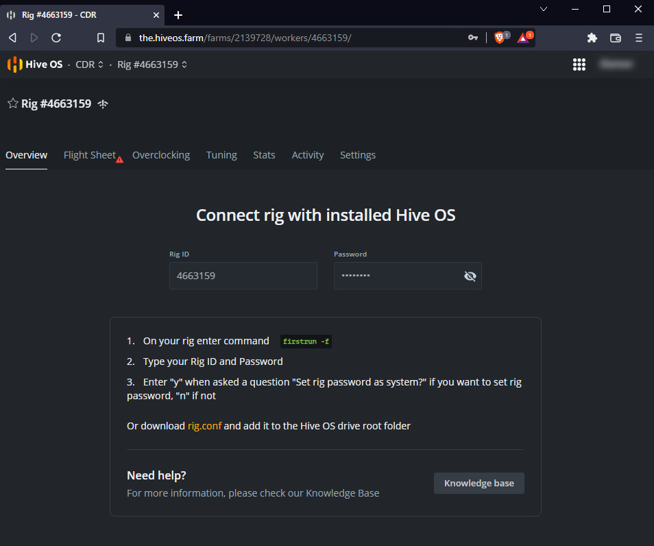Click the Brave Shields lion icon
Screen dimensions: 654x546
(500, 38)
